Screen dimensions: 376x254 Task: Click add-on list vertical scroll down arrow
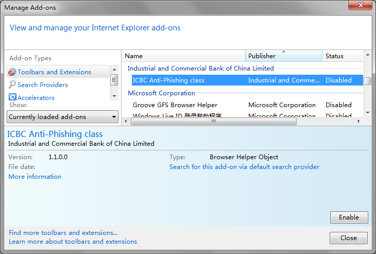[368, 112]
